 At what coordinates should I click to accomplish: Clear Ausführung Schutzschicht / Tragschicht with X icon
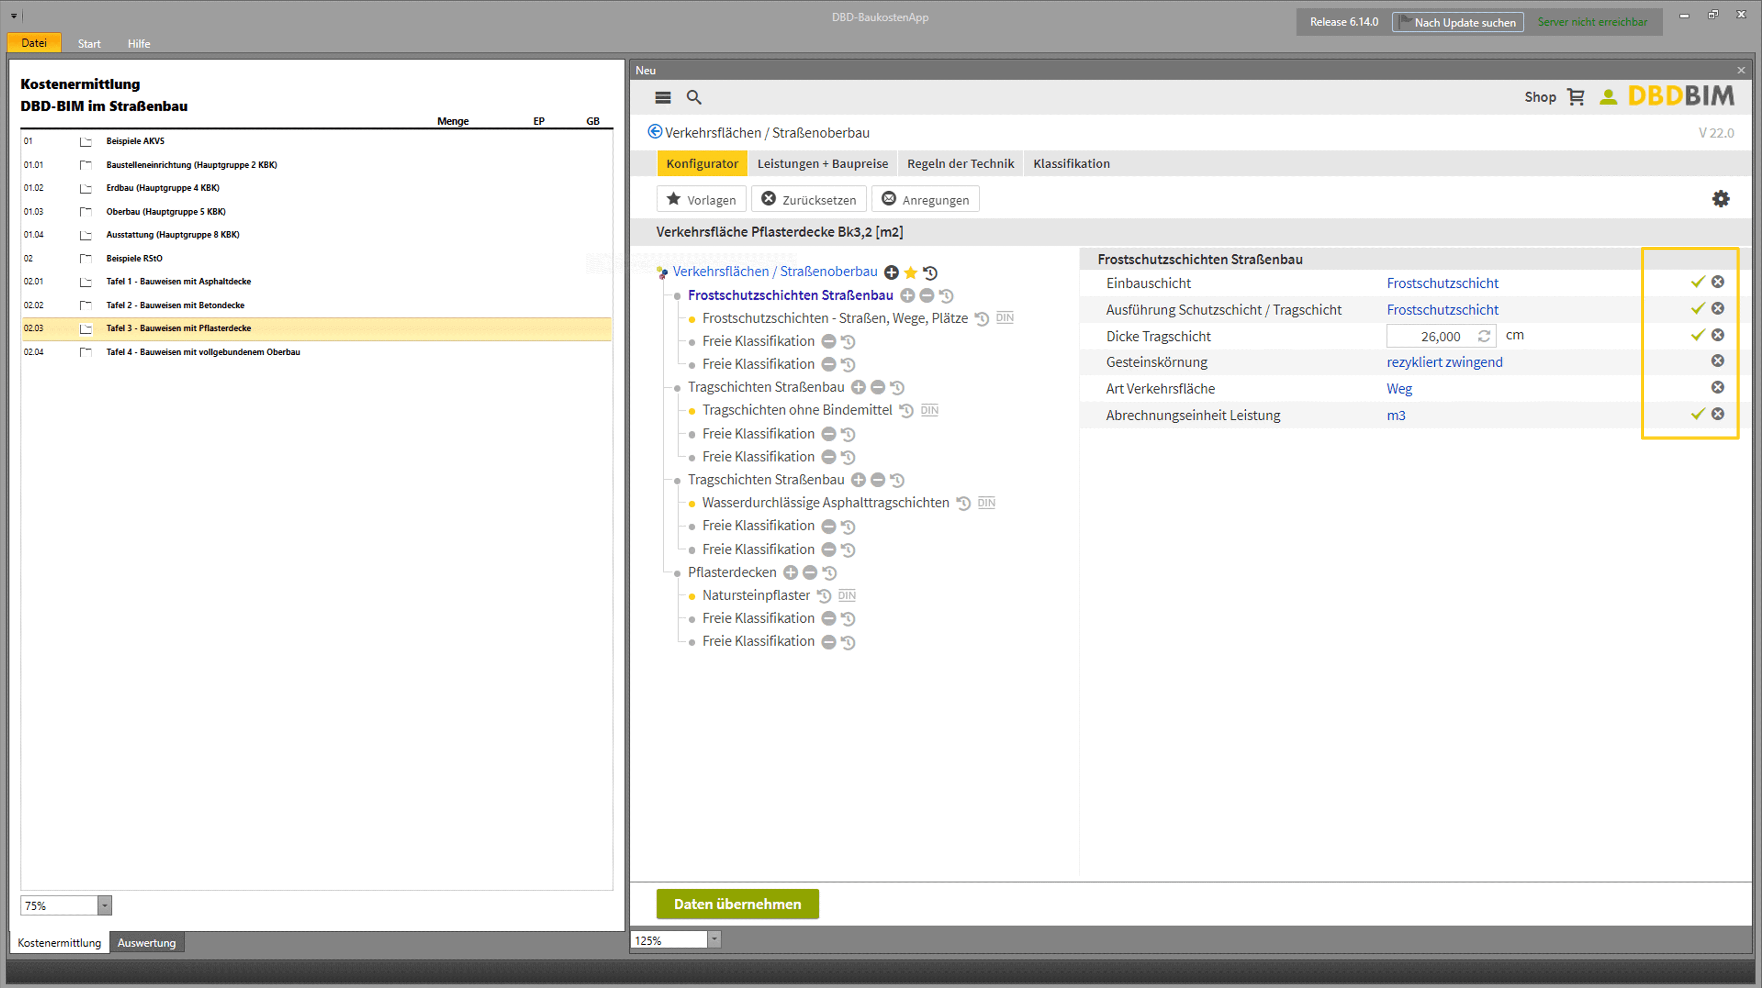click(x=1718, y=308)
